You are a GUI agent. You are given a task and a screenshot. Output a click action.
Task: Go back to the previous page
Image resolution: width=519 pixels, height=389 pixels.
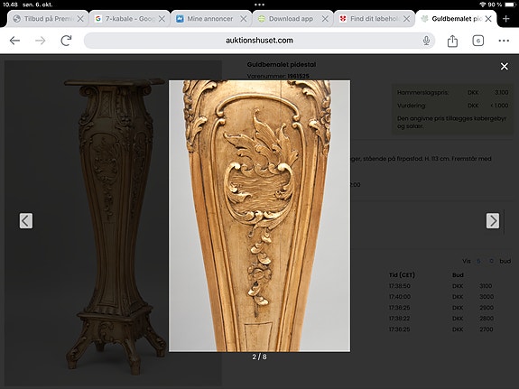15,41
